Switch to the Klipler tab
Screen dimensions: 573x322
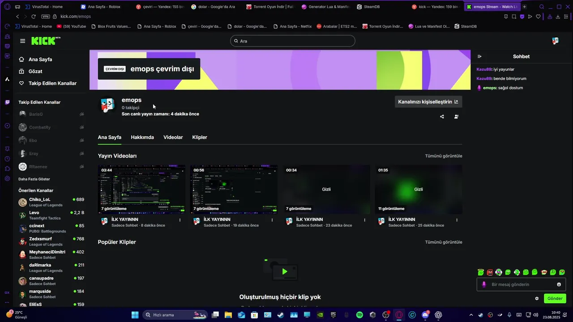coord(200,137)
